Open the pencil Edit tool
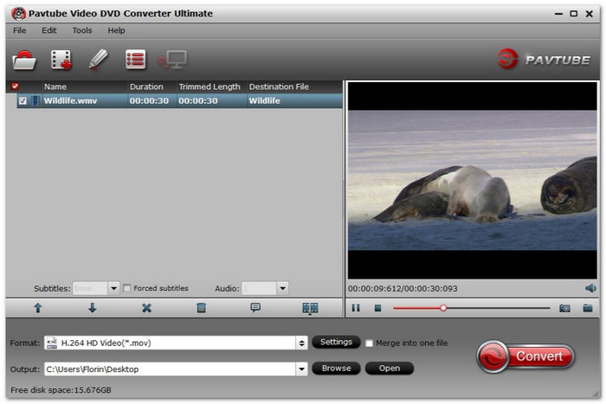 (x=98, y=60)
